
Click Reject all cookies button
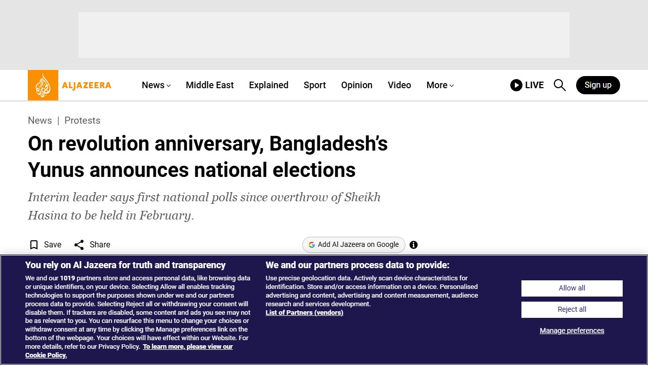(572, 310)
